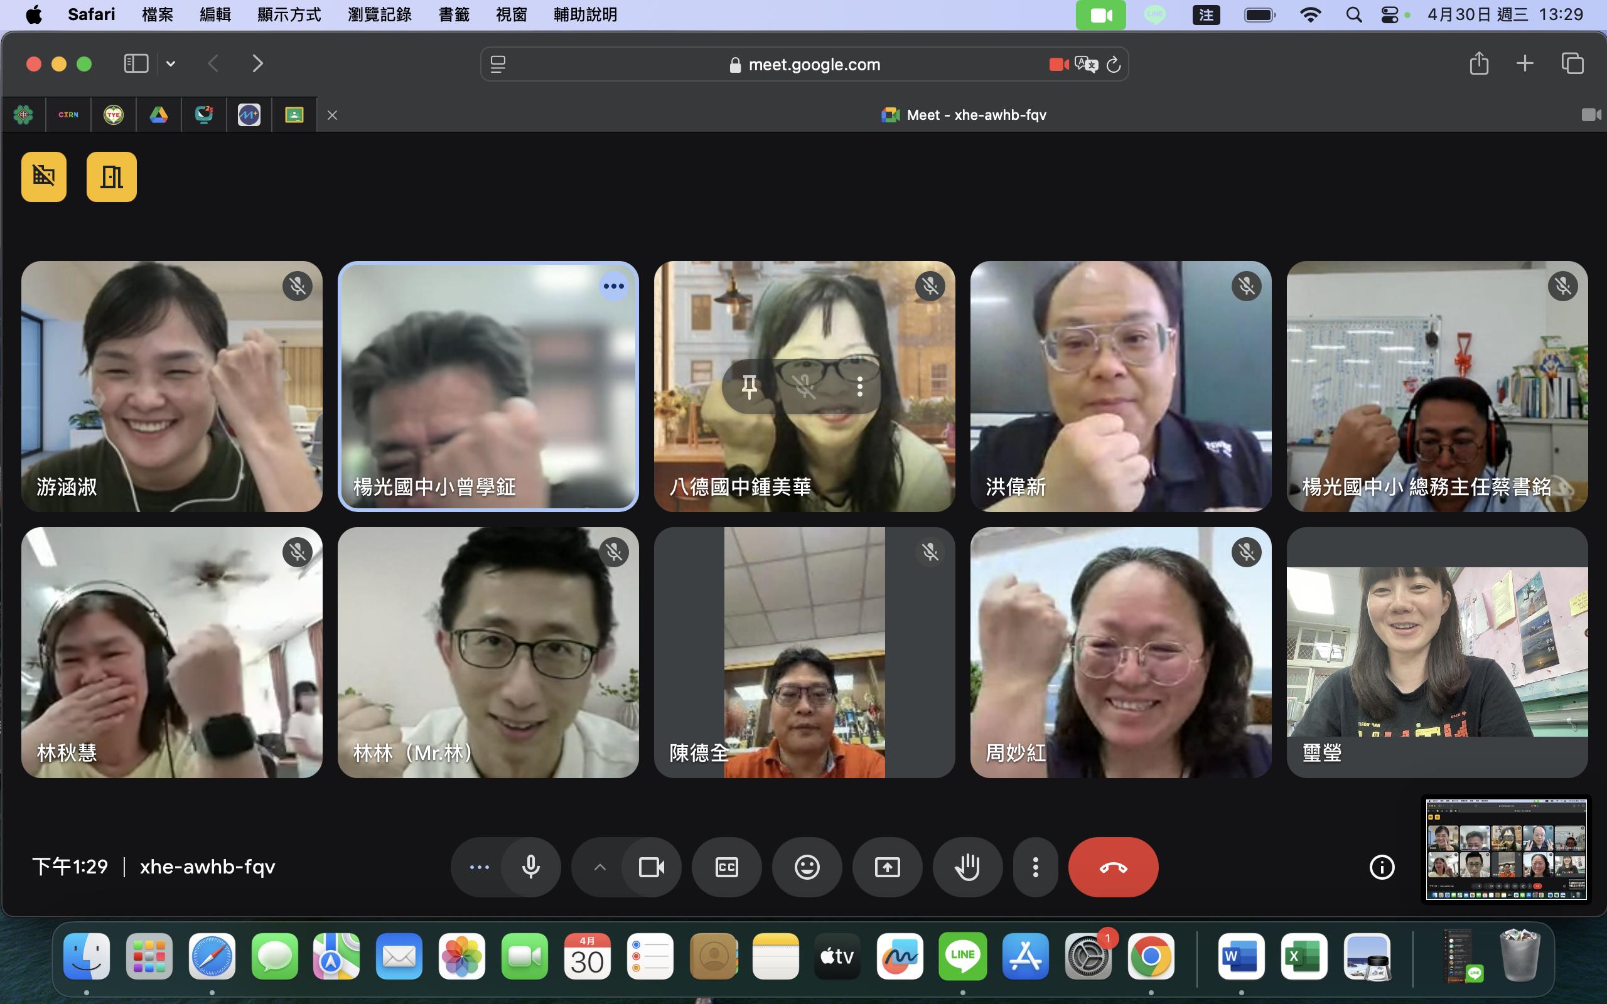1607x1004 pixels.
Task: Open options dots on 楊光國中小曾學鉦 tile
Action: 613,286
